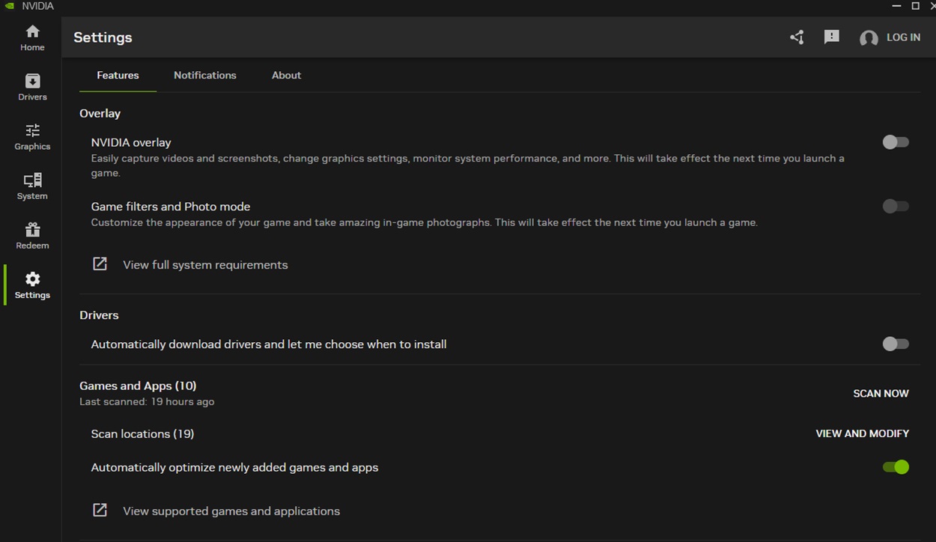936x542 pixels.
Task: Toggle Game filters and Photo mode
Action: (895, 207)
